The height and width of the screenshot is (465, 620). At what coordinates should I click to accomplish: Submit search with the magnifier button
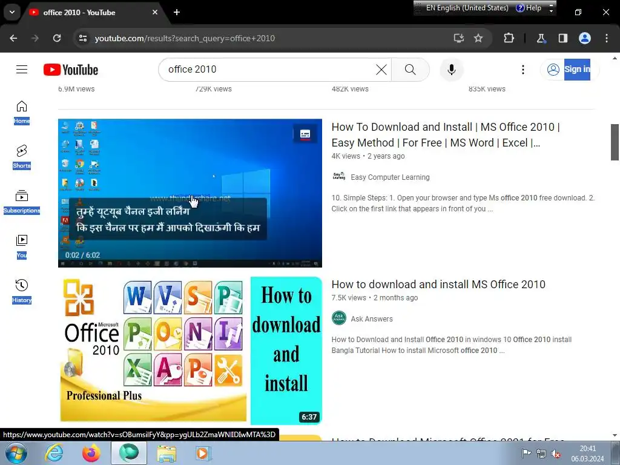pyautogui.click(x=410, y=70)
